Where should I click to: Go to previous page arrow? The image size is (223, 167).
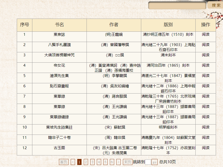tap(73, 162)
